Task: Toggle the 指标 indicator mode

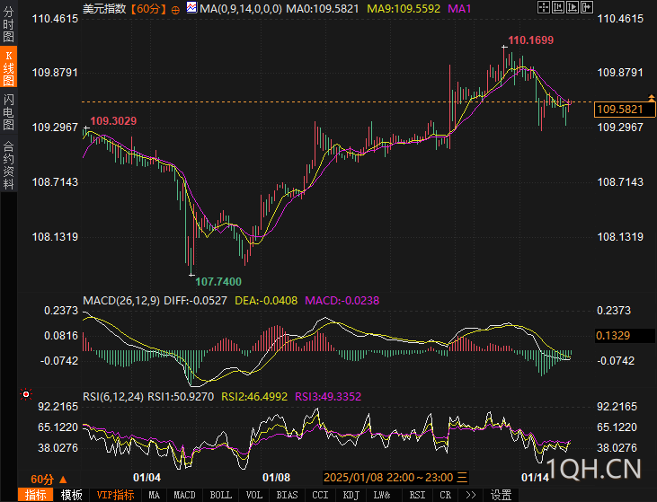Action: point(36,495)
